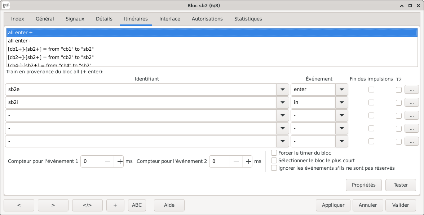Decrease the event 2 counter with minus

pos(236,161)
